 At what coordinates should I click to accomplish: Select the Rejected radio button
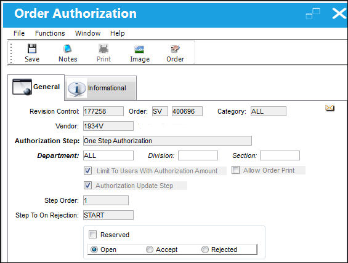(x=205, y=249)
